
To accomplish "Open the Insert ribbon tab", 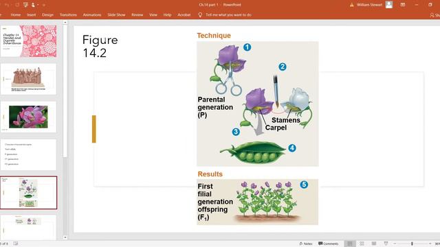I will coord(32,15).
